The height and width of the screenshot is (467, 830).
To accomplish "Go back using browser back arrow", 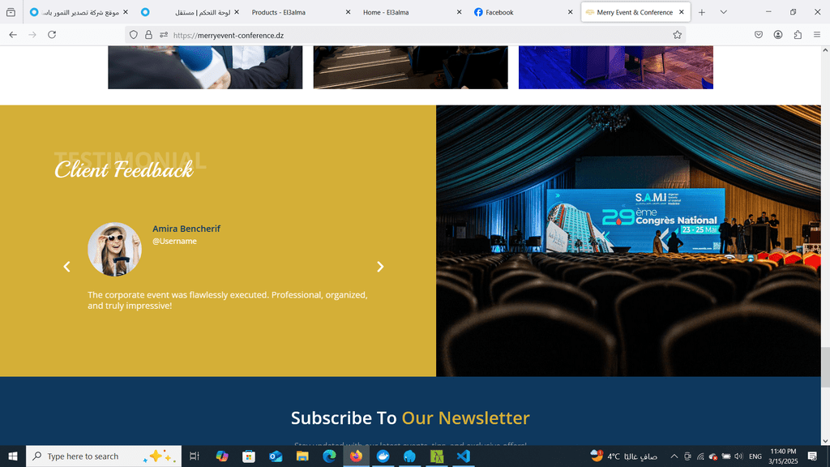I will tap(13, 35).
